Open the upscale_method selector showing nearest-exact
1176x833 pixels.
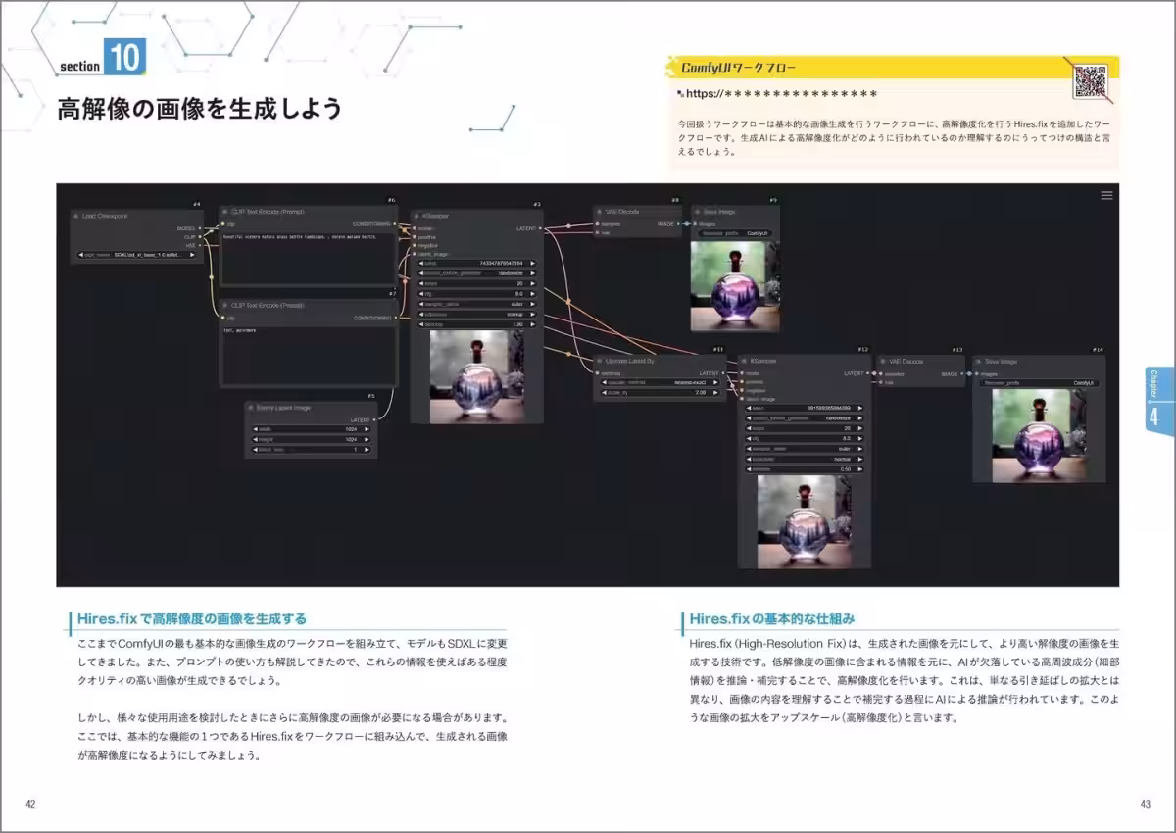click(661, 382)
